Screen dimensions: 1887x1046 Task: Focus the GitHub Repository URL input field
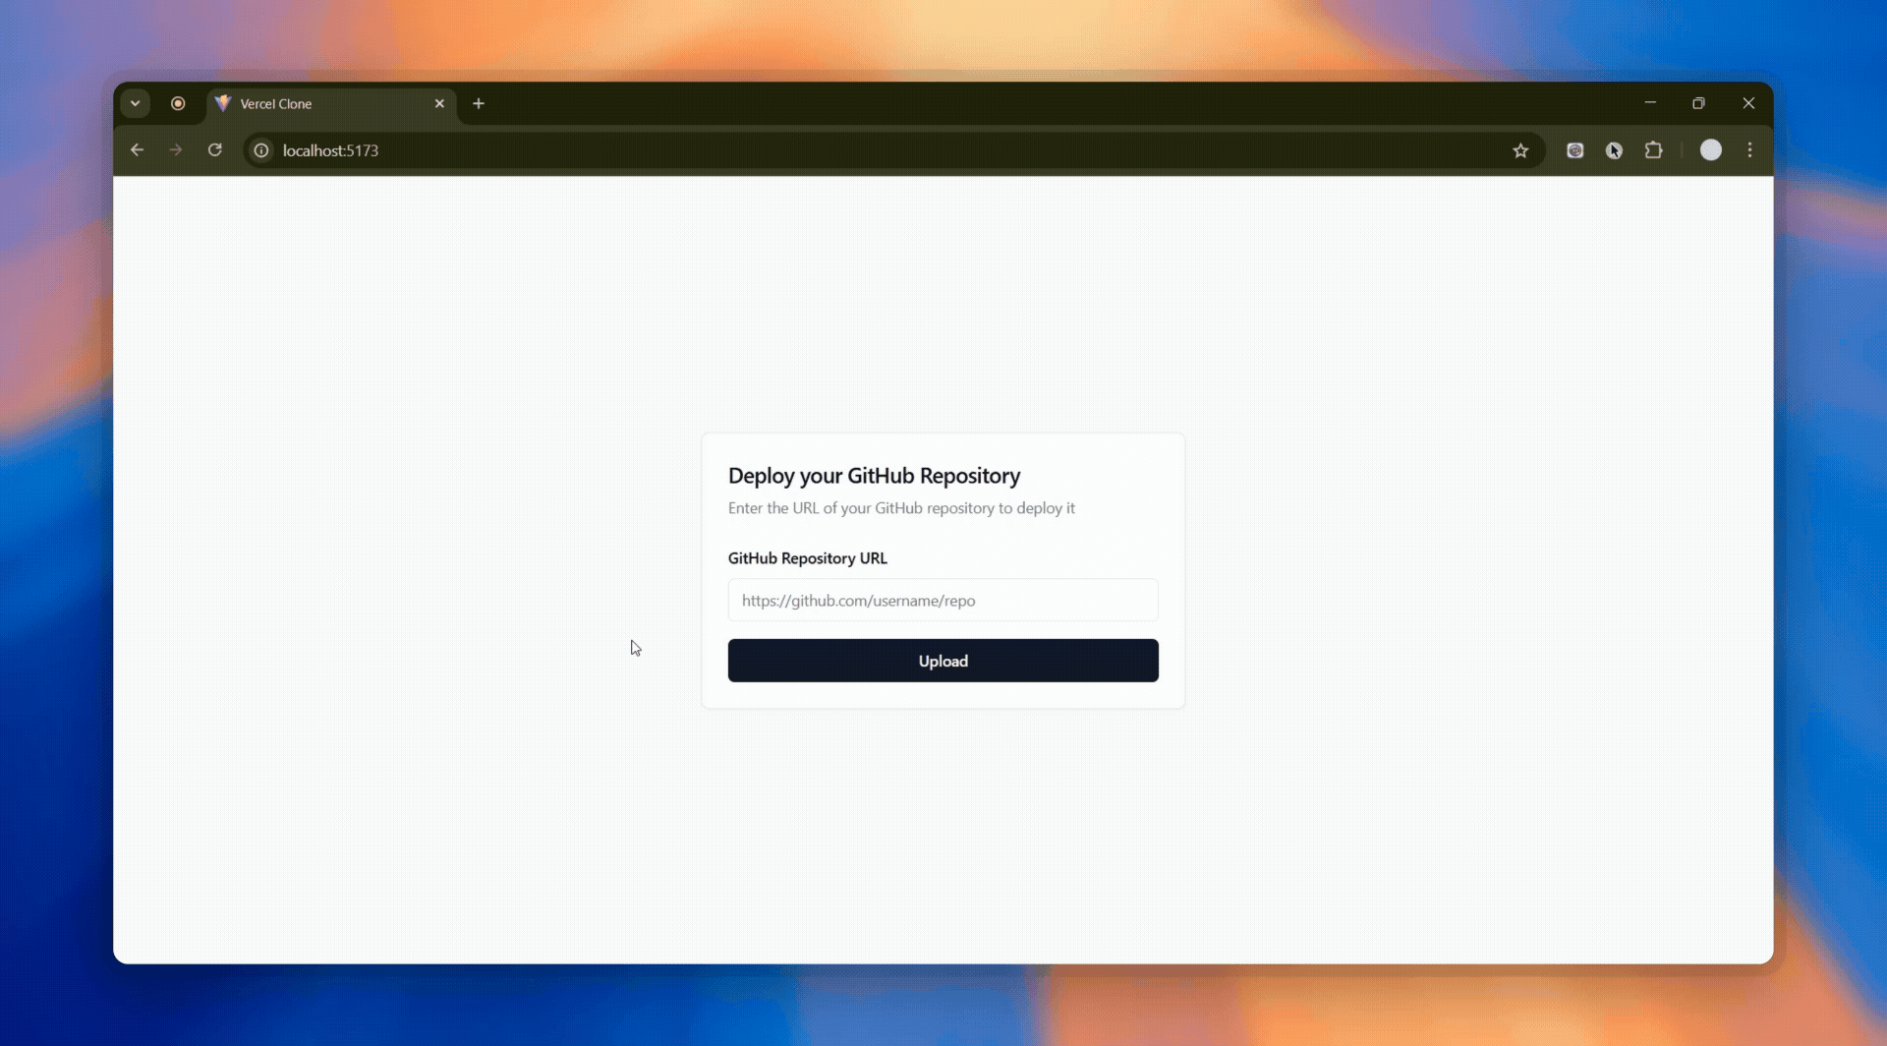(x=943, y=600)
